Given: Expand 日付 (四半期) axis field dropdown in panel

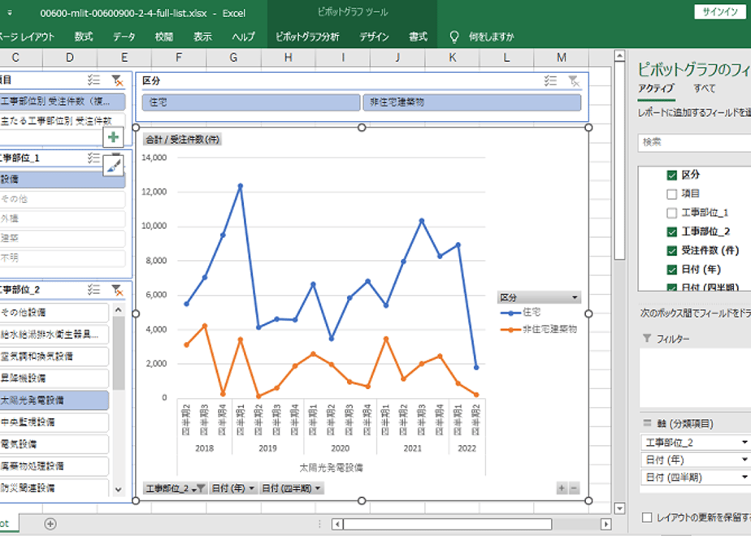Looking at the screenshot, I should pyautogui.click(x=744, y=478).
